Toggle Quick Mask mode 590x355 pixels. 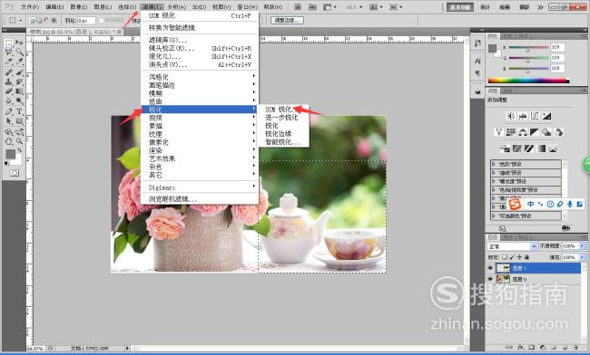14,173
